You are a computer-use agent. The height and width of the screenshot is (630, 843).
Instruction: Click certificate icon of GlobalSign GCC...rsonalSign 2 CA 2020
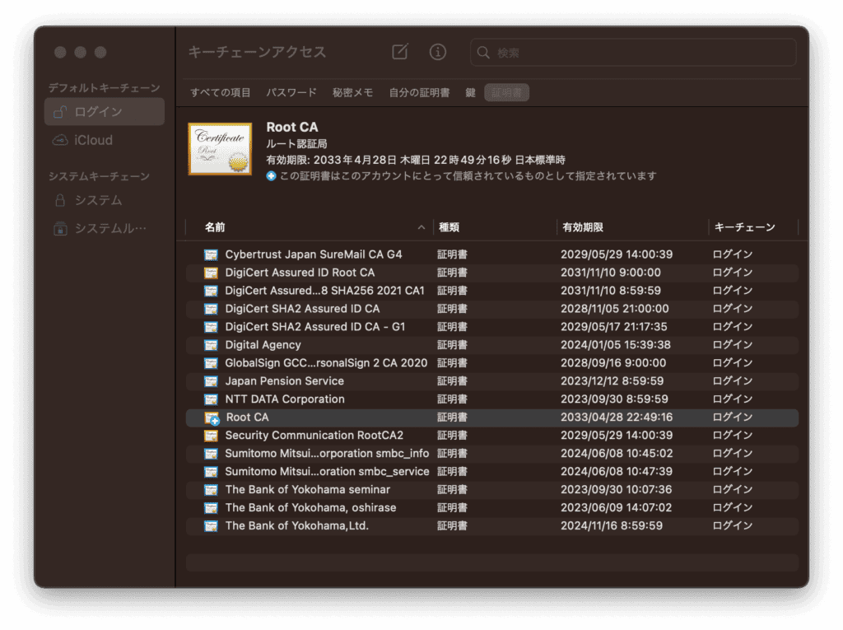click(211, 363)
